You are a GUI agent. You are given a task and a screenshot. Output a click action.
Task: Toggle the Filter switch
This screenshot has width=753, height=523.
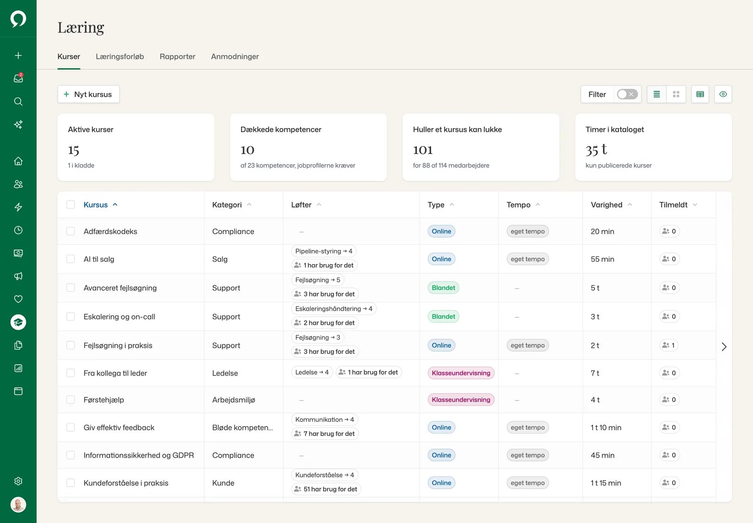coord(627,94)
